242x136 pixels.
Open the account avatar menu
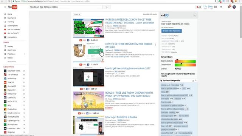pyautogui.click(x=234, y=7)
